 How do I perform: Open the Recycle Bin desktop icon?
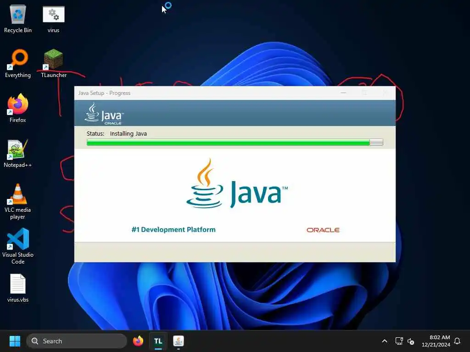(x=18, y=19)
